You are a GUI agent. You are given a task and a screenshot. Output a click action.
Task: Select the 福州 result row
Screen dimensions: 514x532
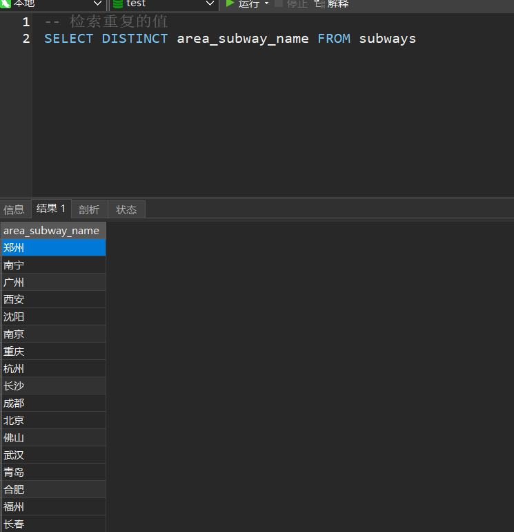point(54,507)
